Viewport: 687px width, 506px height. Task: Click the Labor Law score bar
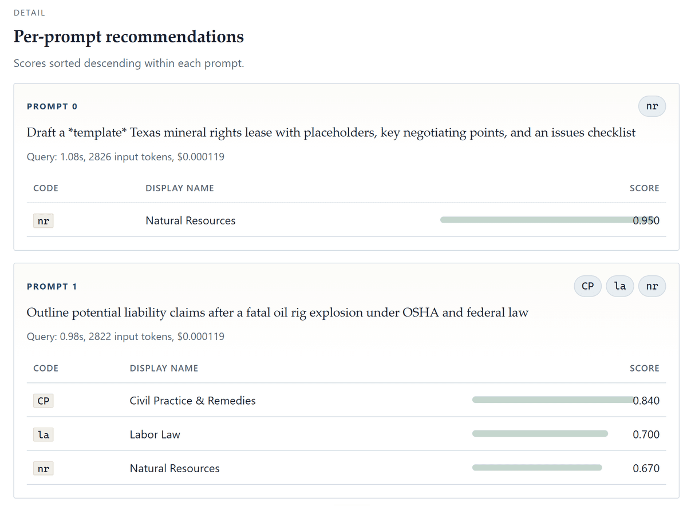pyautogui.click(x=540, y=433)
